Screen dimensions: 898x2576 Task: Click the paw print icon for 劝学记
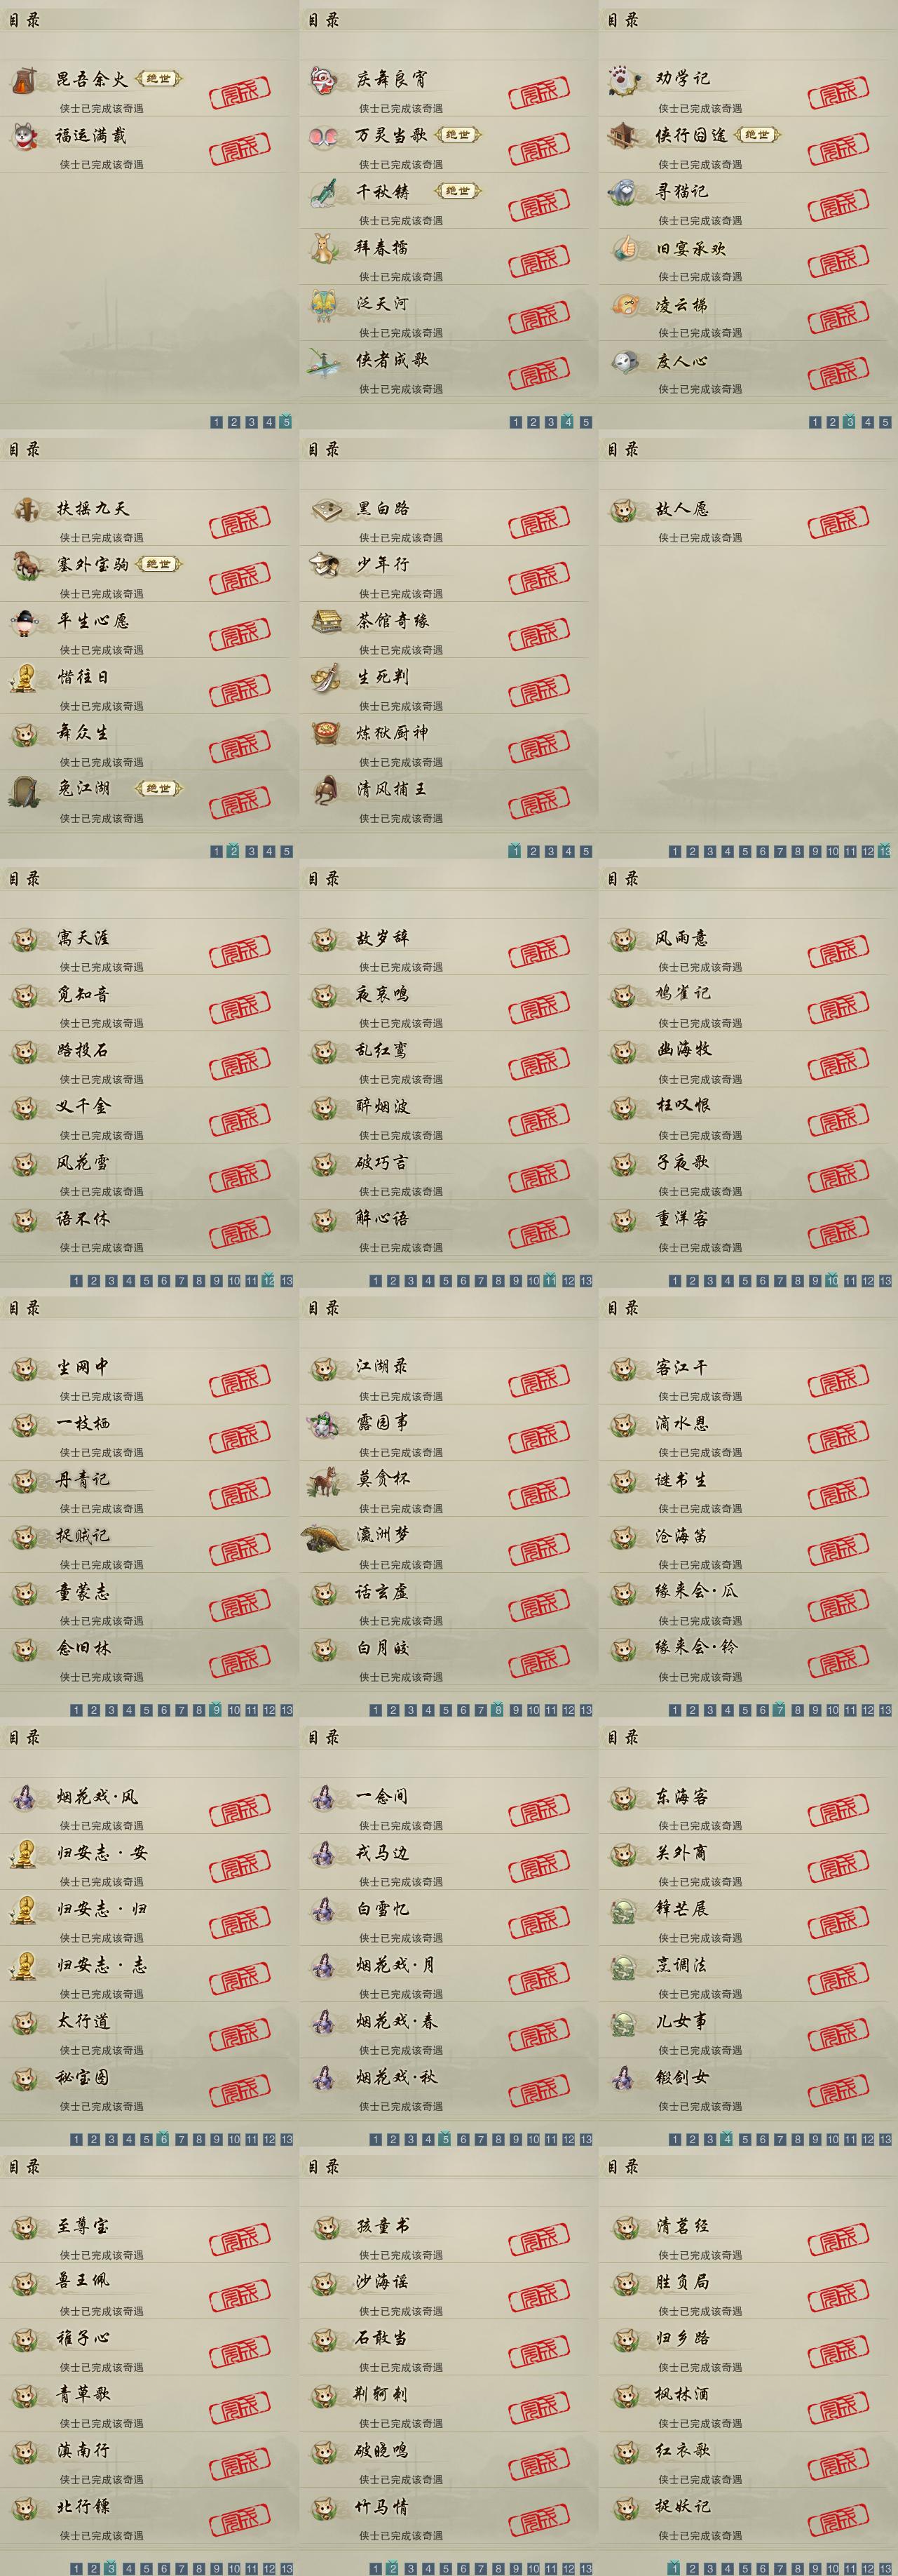[623, 80]
